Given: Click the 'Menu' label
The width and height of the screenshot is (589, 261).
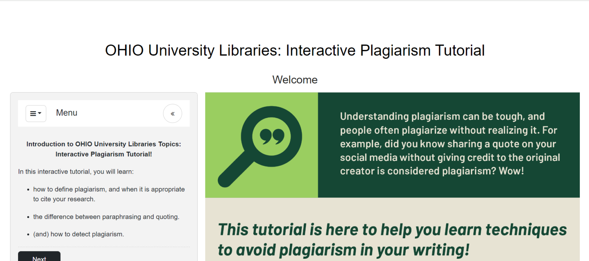Looking at the screenshot, I should click(x=67, y=113).
